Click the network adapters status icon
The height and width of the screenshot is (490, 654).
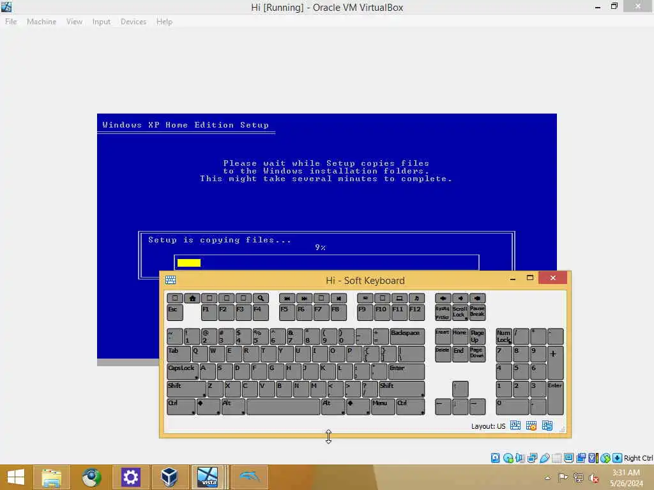click(x=532, y=458)
